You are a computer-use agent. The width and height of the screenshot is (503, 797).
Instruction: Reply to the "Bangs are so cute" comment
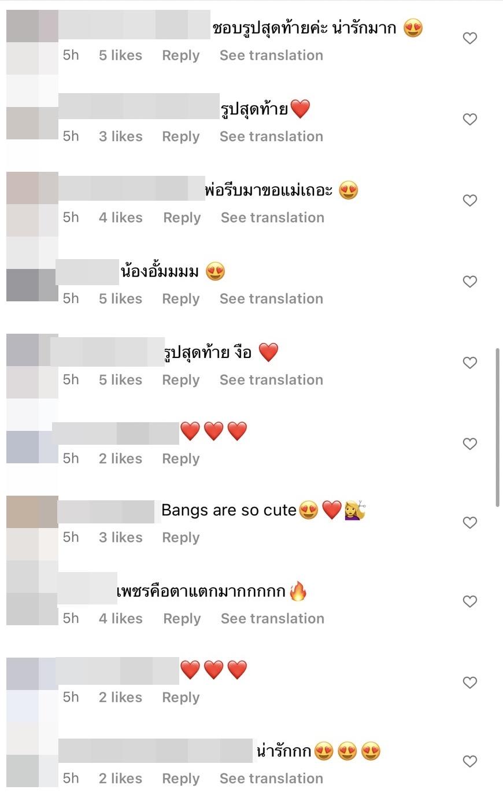180,537
